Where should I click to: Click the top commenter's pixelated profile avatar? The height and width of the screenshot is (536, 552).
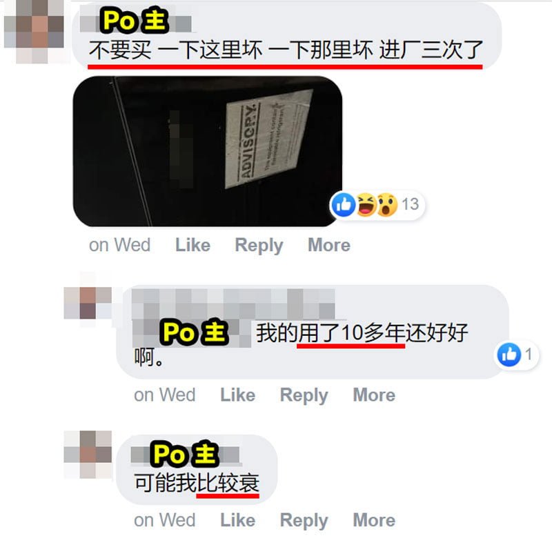click(x=34, y=32)
